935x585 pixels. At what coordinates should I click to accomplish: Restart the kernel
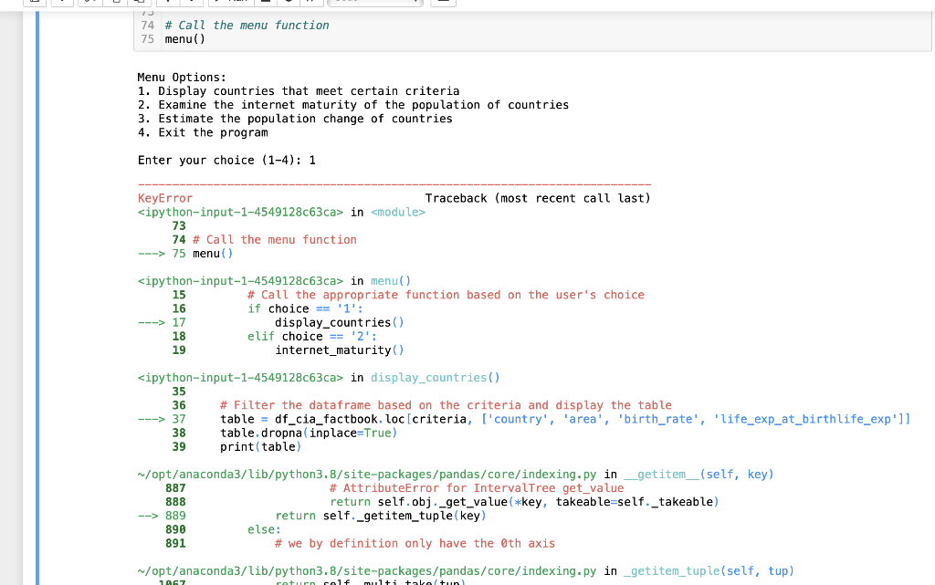coord(288,3)
